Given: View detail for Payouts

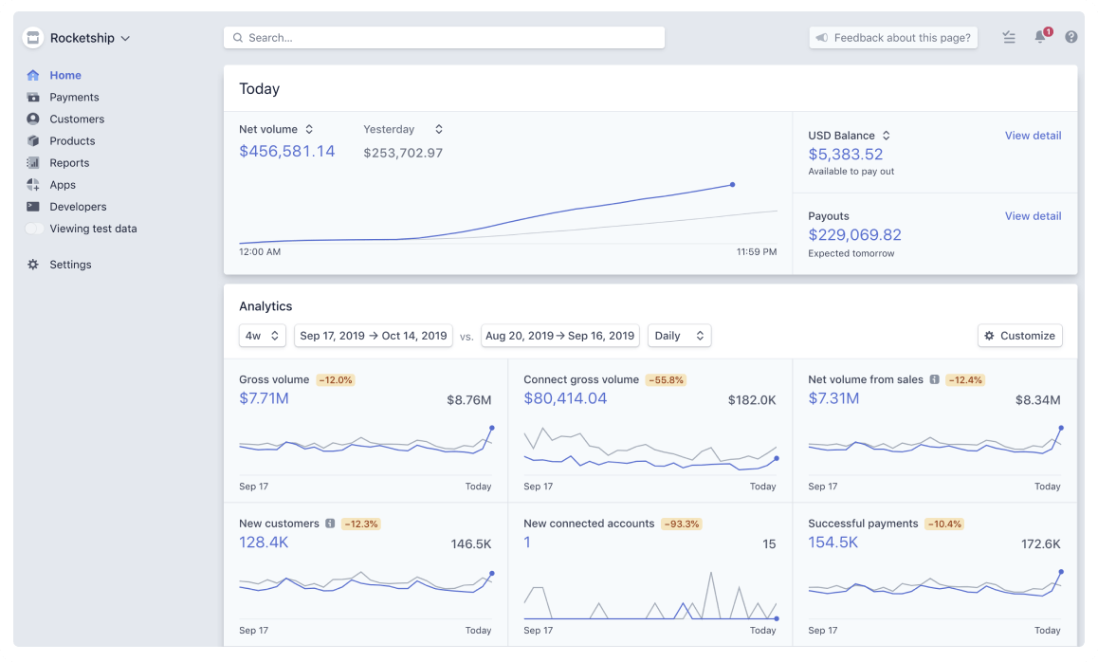Looking at the screenshot, I should pos(1033,215).
